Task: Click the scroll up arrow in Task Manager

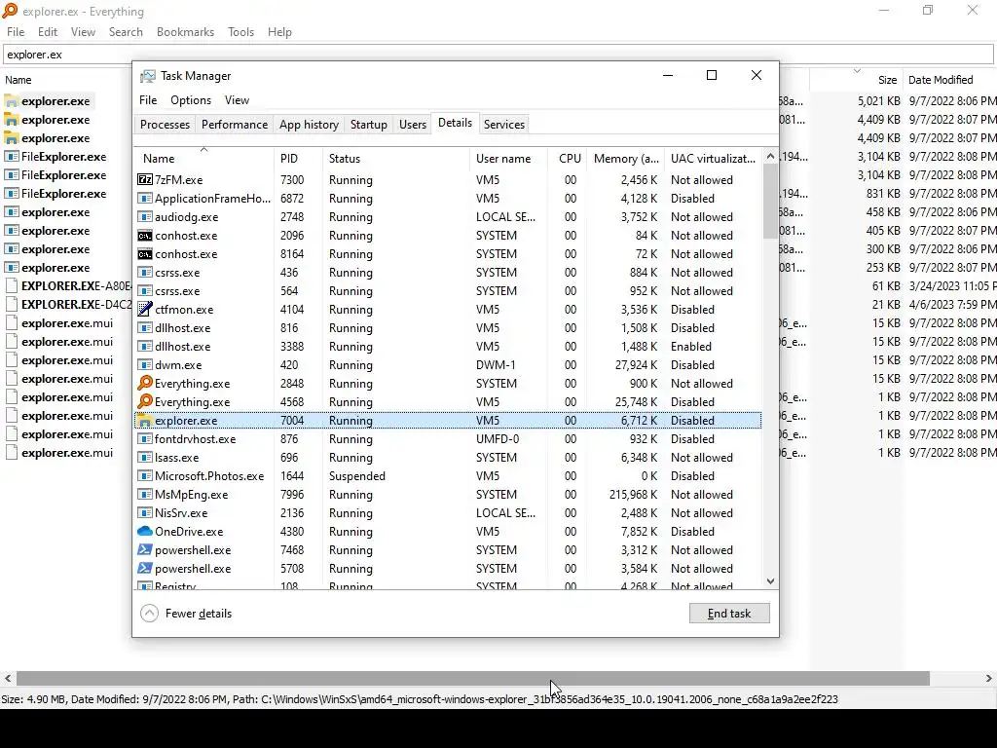Action: coord(770,156)
